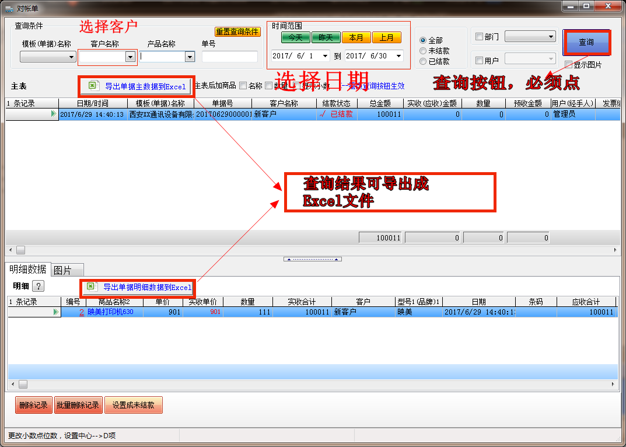The width and height of the screenshot is (626, 447).
Task: Select the green row indicator in the detail table
Action: (x=55, y=313)
